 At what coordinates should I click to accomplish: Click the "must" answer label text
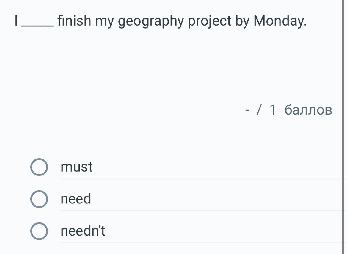[x=76, y=167]
